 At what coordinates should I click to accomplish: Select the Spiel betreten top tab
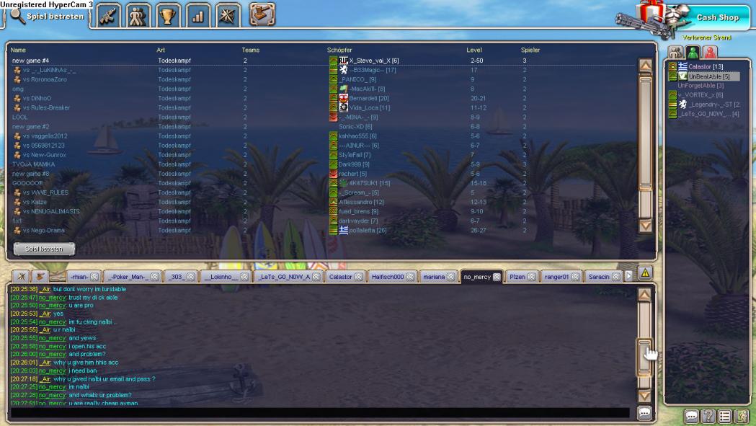click(x=48, y=16)
